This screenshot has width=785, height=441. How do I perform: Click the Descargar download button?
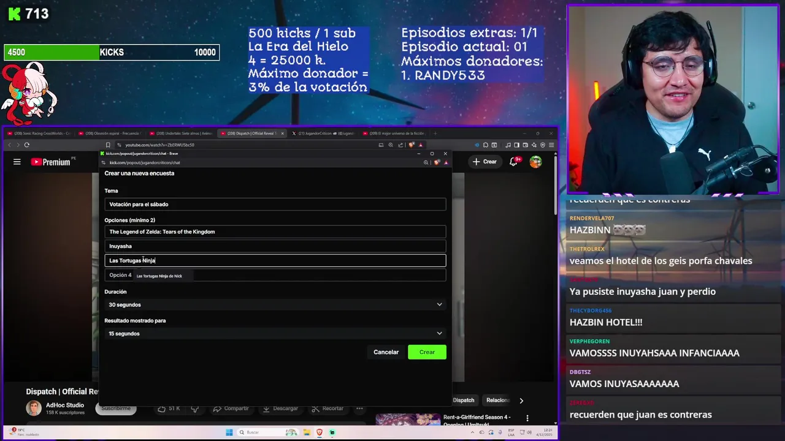click(x=280, y=409)
